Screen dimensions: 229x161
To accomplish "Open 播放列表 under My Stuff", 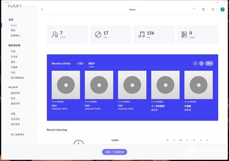I will 15,93.
